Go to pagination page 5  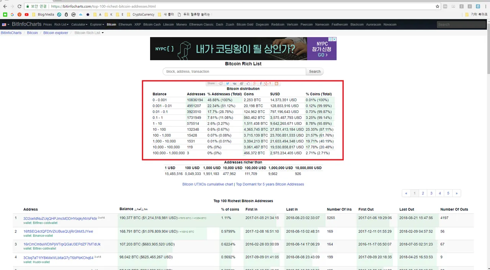coord(448,193)
